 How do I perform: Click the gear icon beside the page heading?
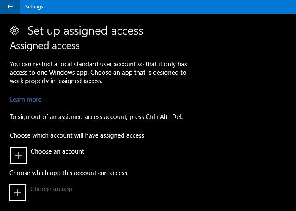[x=14, y=30]
